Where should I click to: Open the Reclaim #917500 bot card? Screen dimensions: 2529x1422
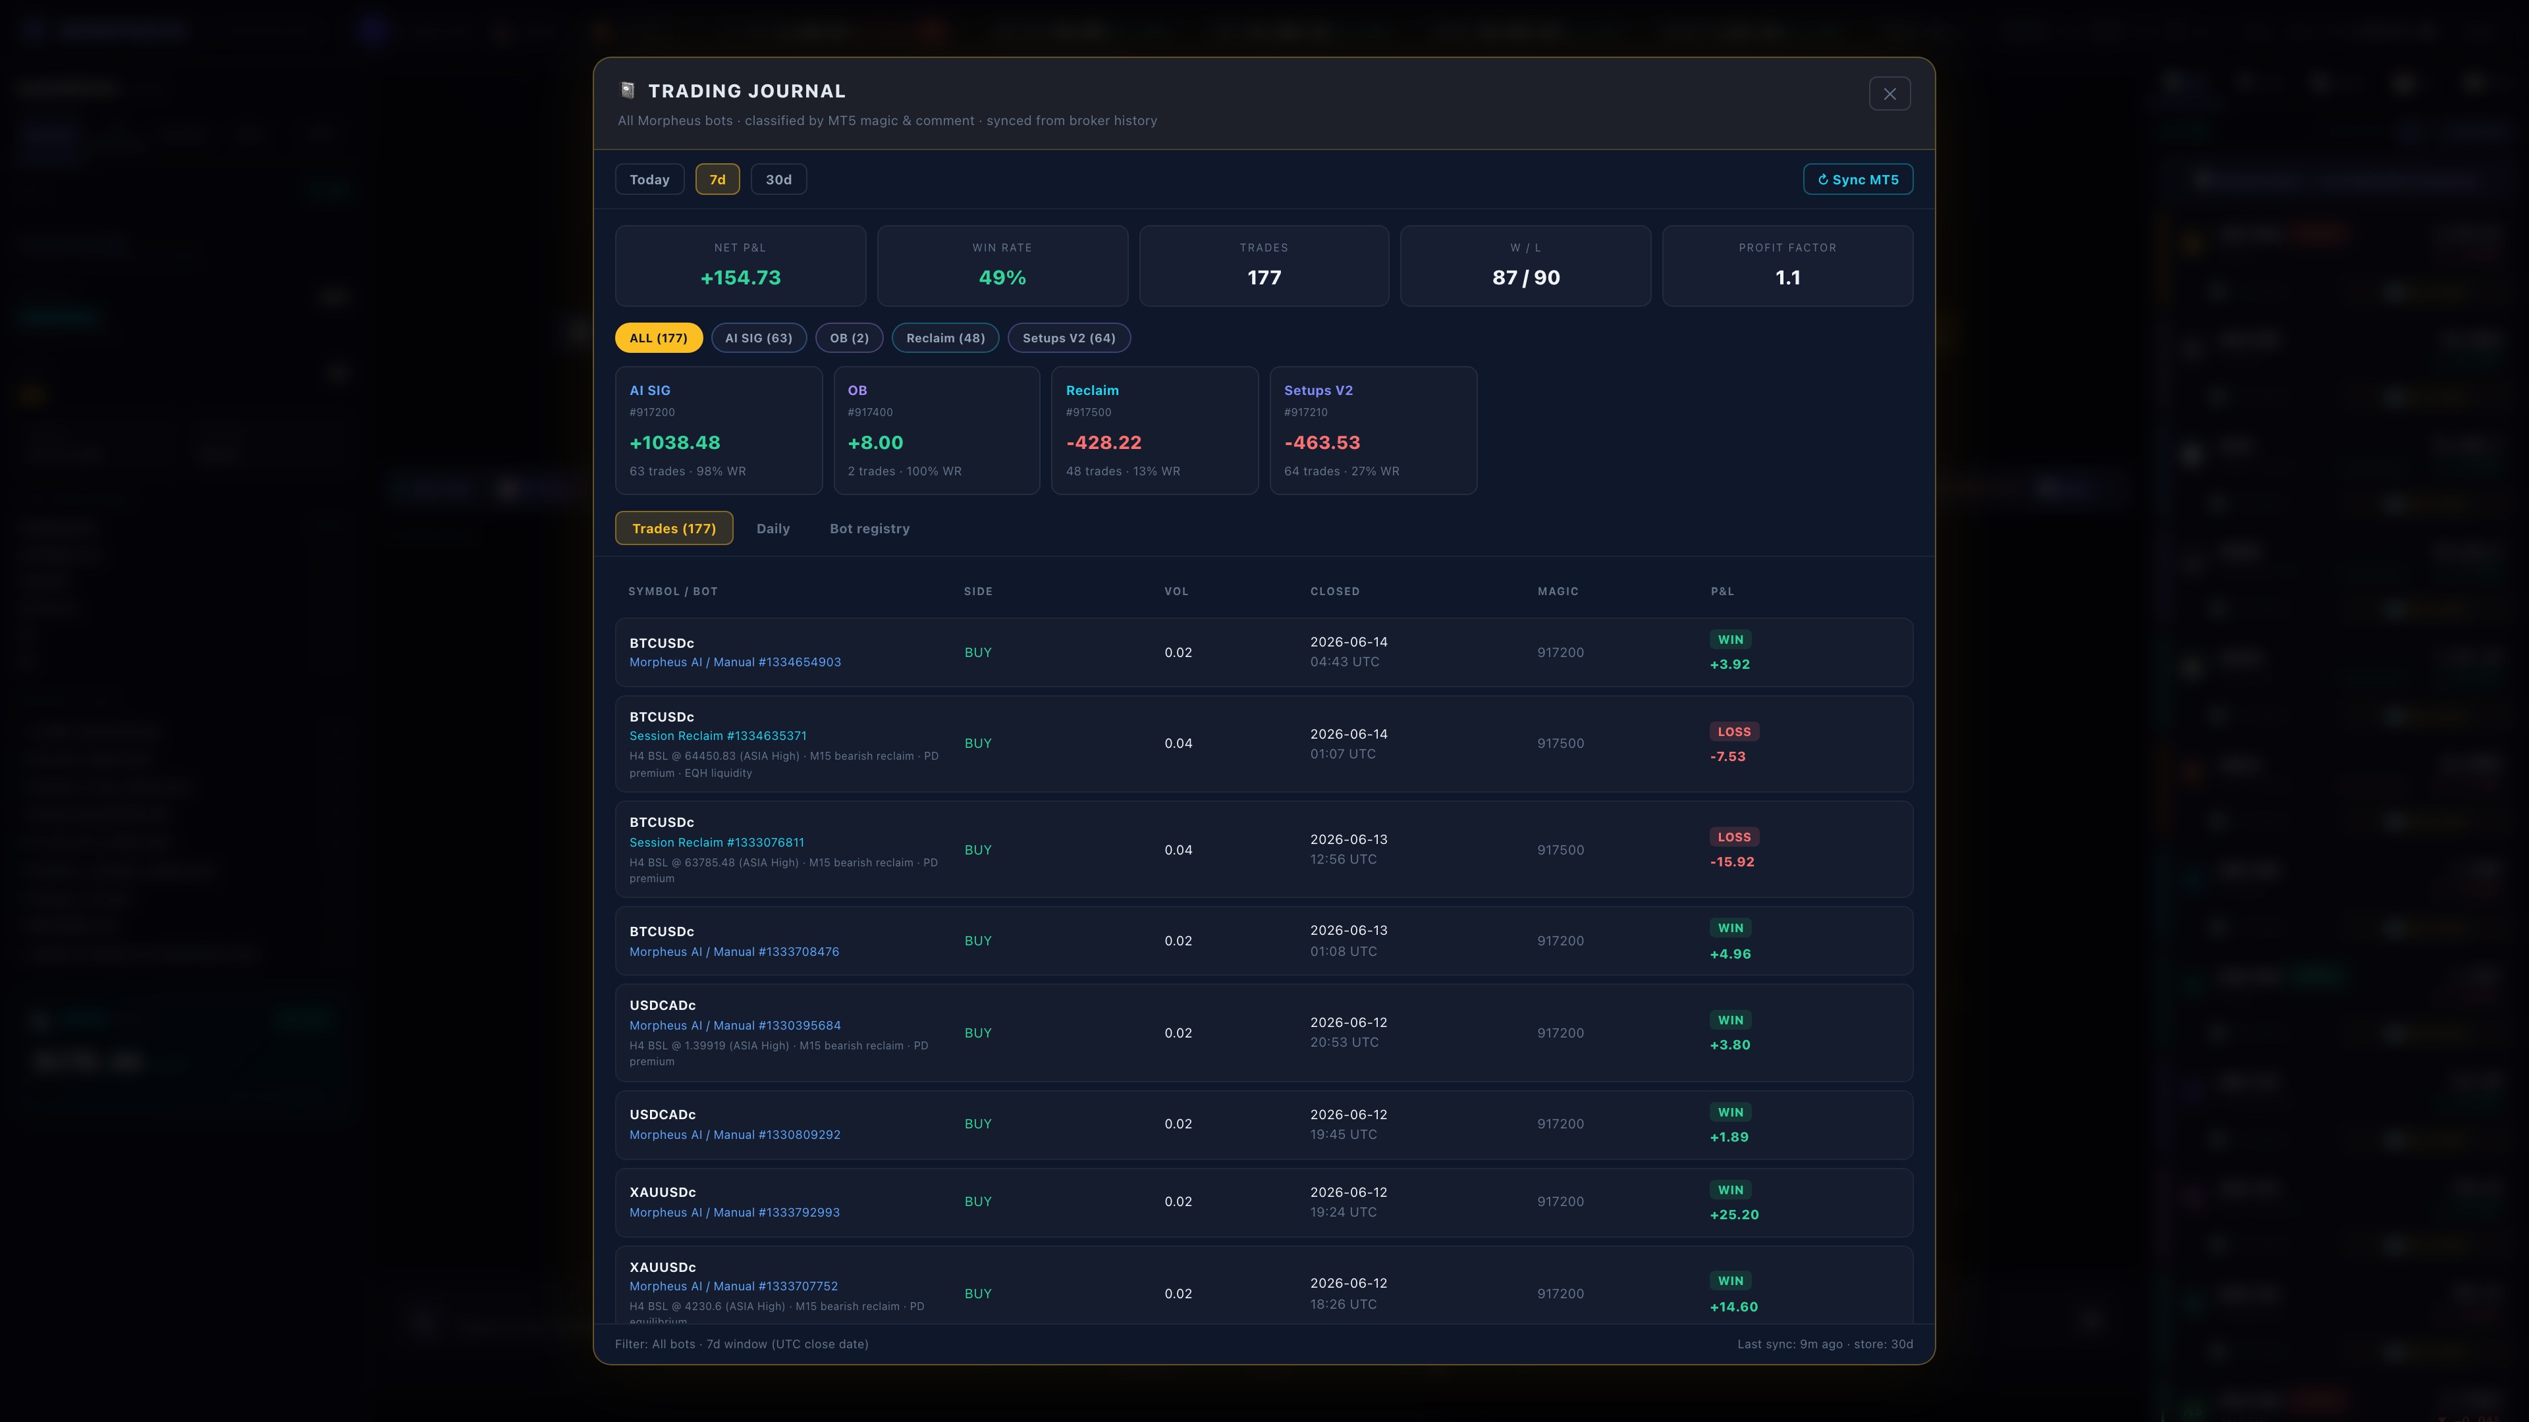click(x=1155, y=430)
